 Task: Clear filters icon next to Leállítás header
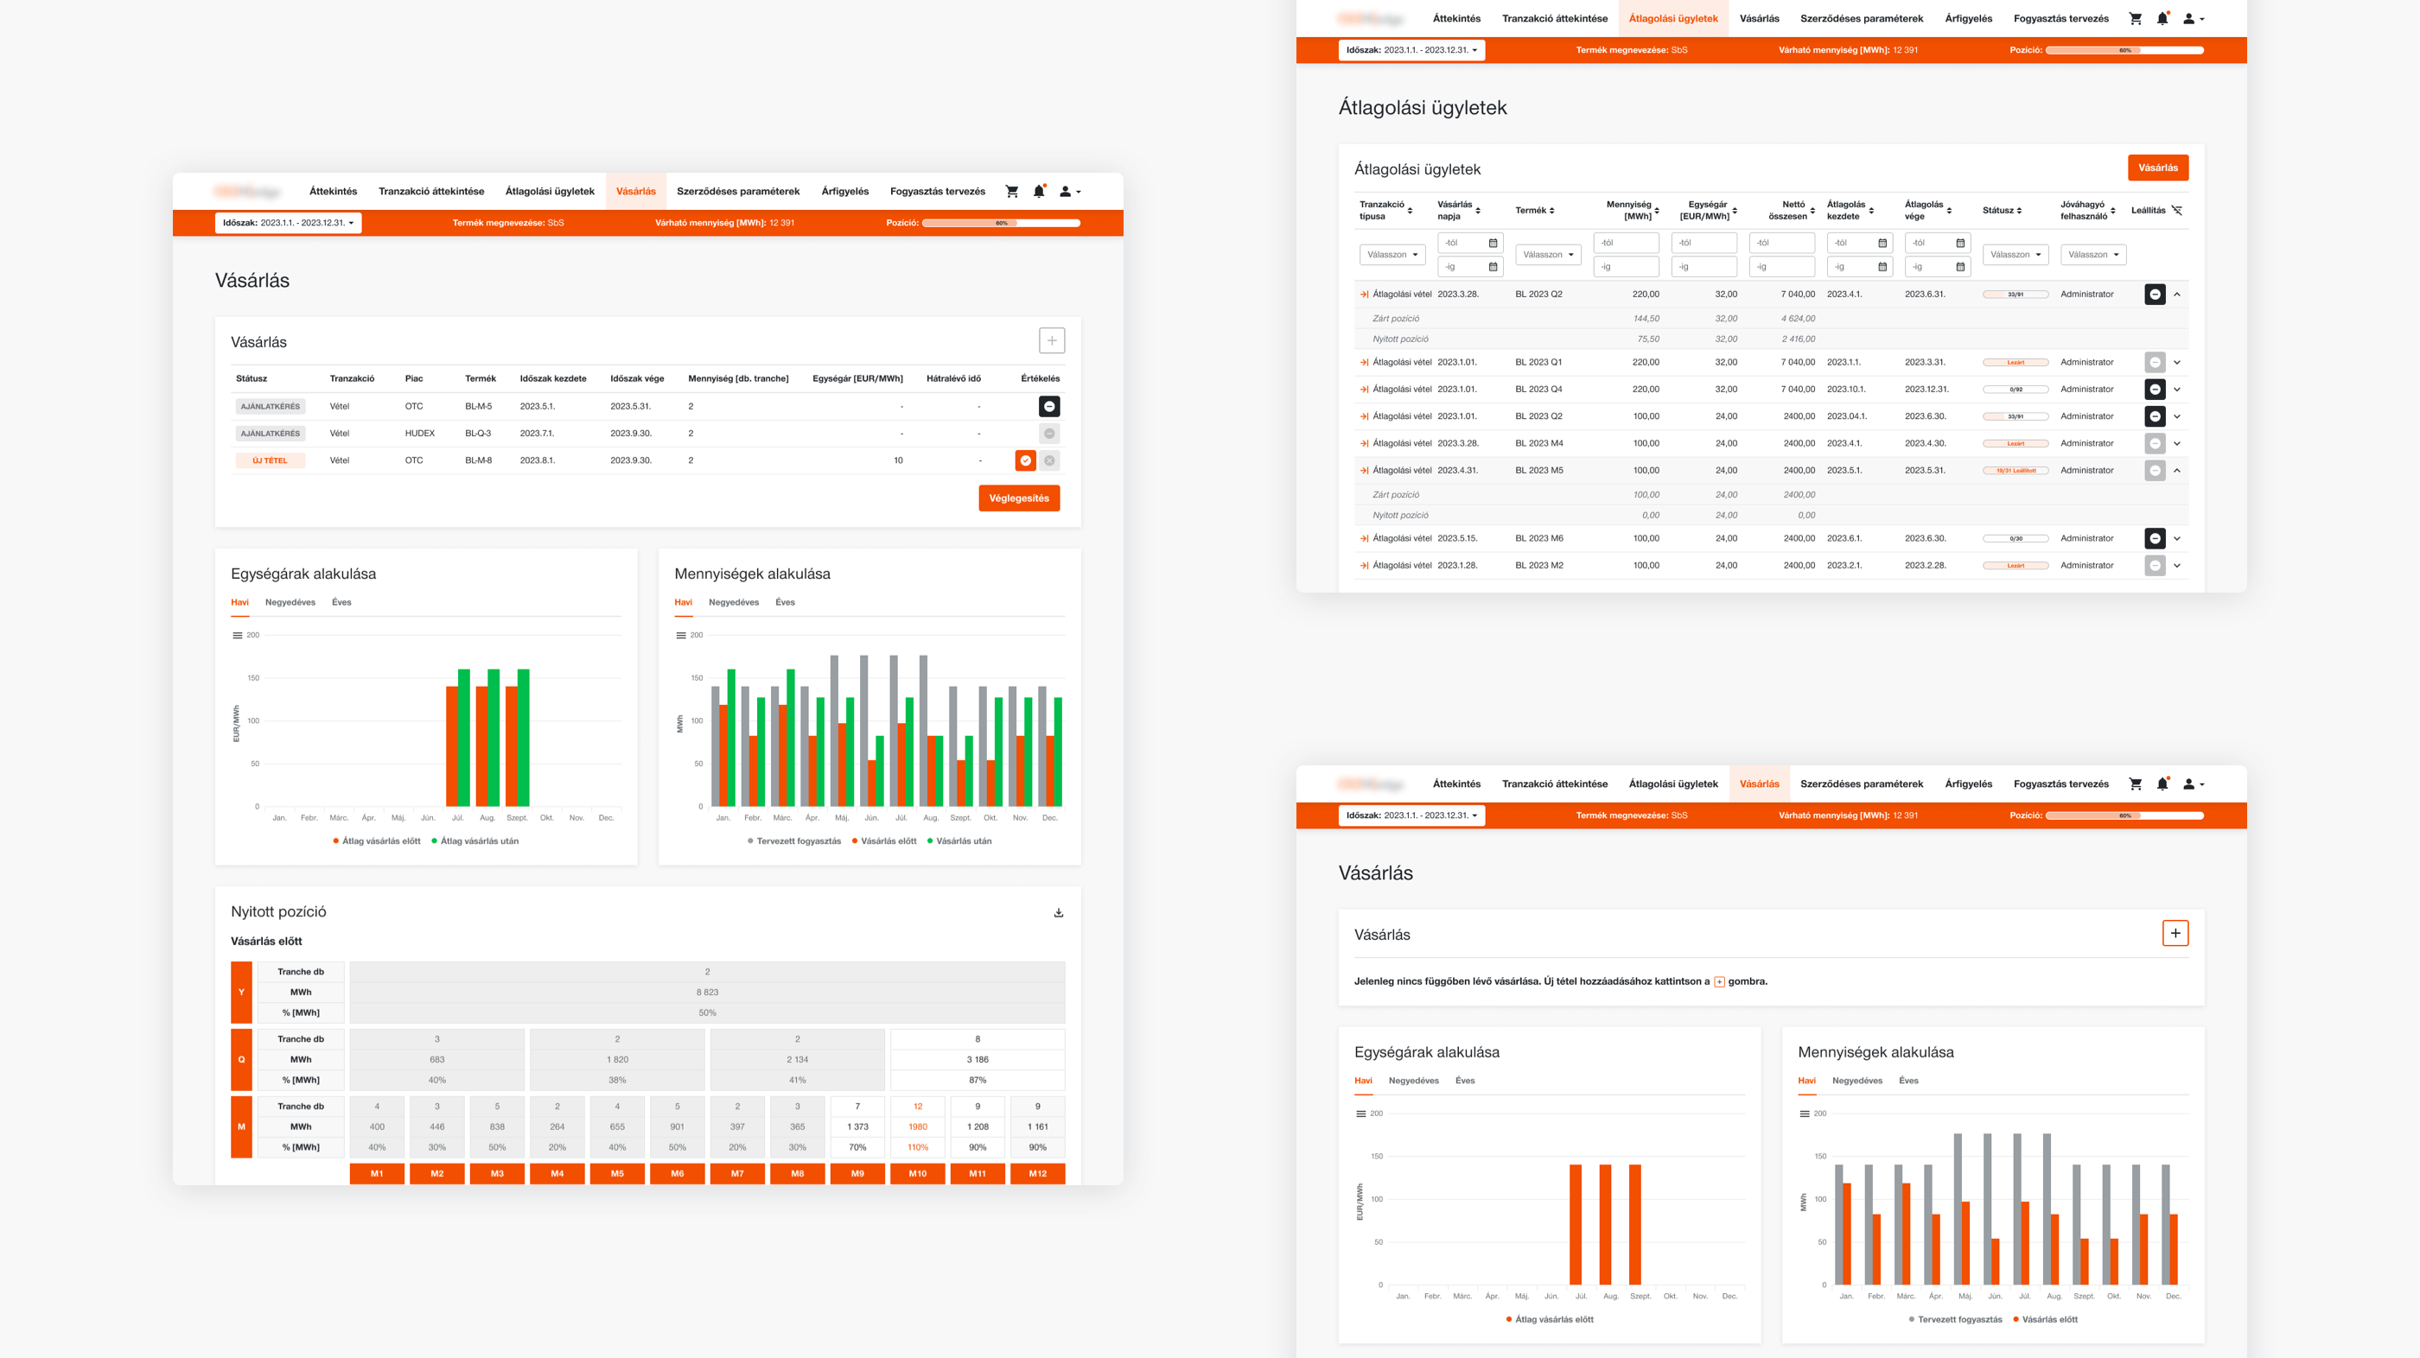[2176, 211]
